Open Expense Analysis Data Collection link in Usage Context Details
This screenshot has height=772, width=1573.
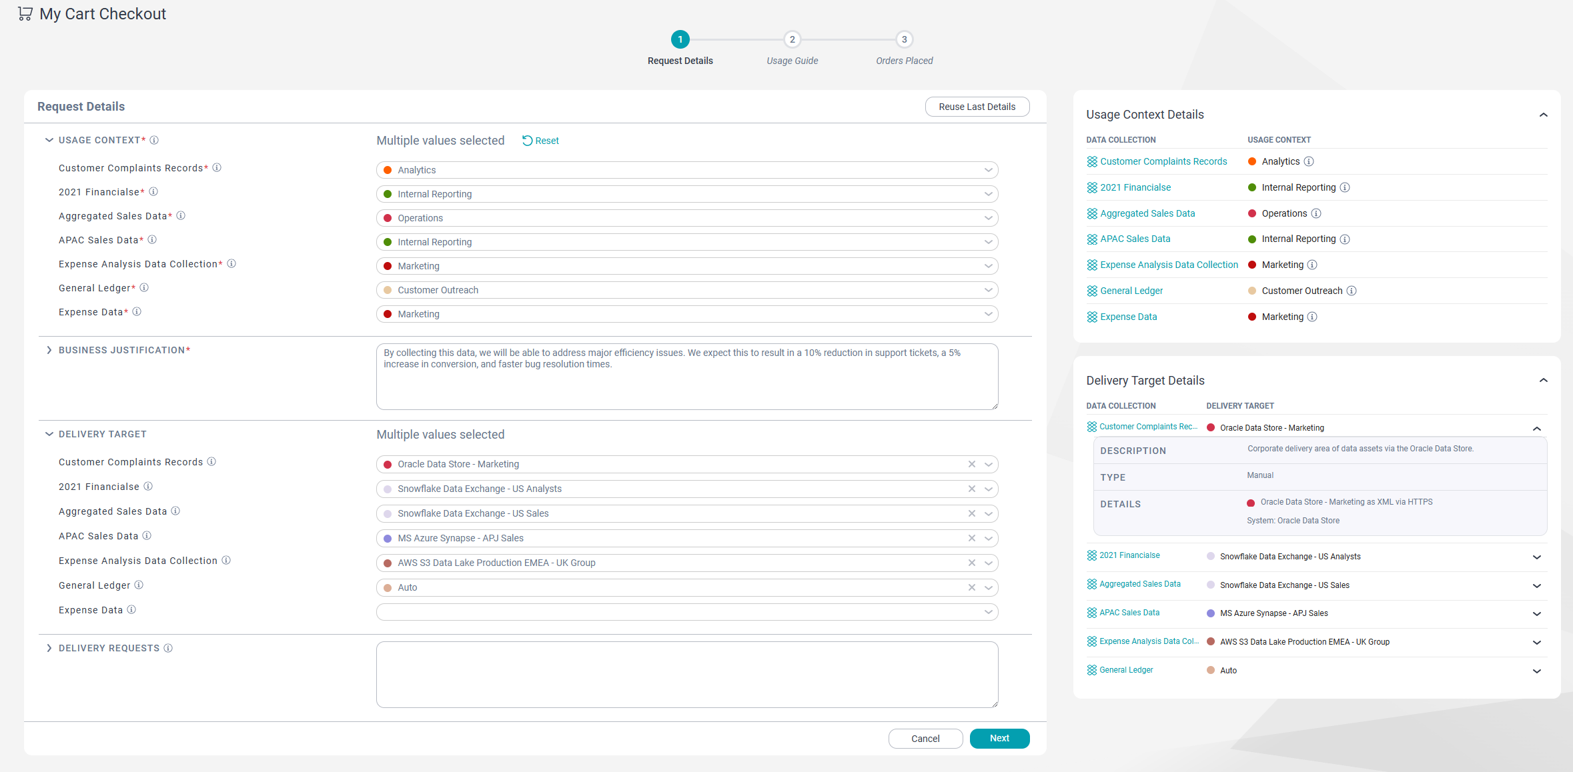(1169, 265)
